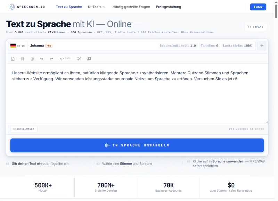Click the scissors cut icon
The image size is (278, 201).
click(79, 59)
